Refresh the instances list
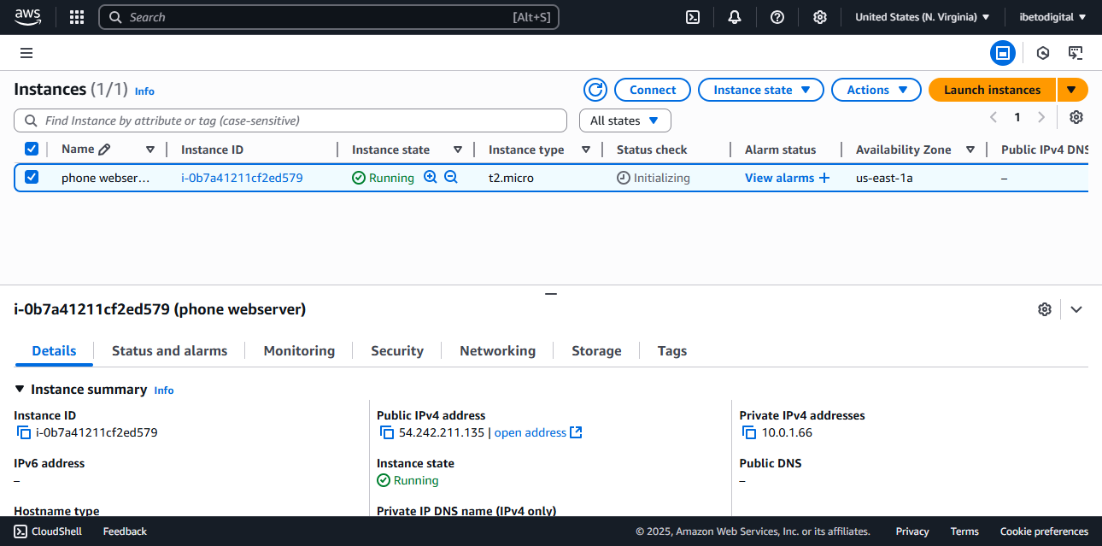 pyautogui.click(x=595, y=90)
